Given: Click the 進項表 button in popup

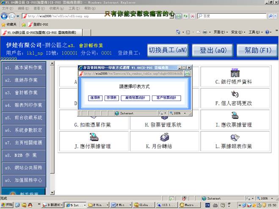Looking at the screenshot, I should (96, 98).
